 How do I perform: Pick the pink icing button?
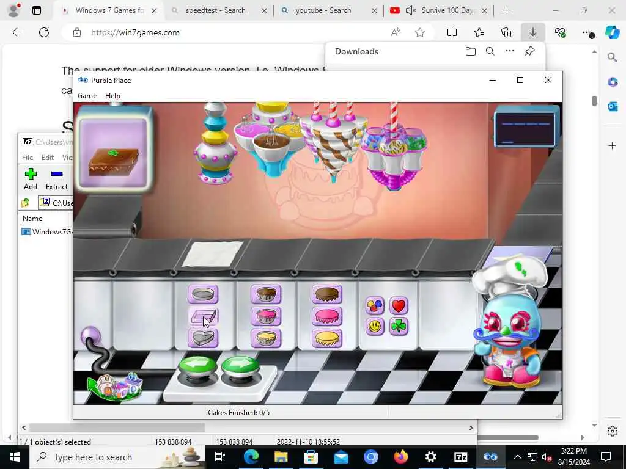(327, 316)
